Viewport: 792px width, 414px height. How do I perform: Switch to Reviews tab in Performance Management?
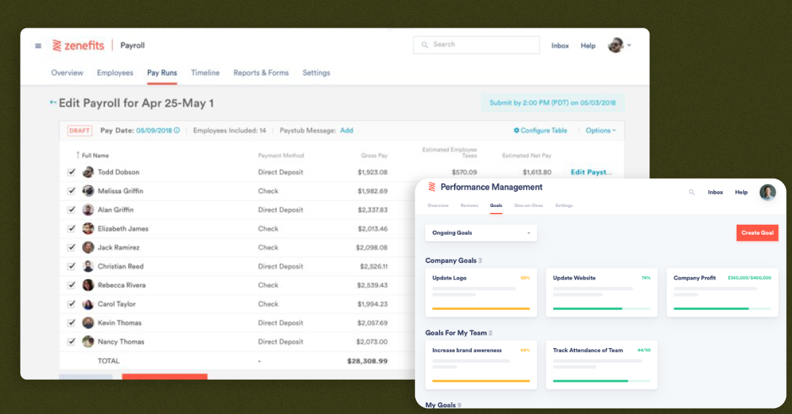[469, 206]
